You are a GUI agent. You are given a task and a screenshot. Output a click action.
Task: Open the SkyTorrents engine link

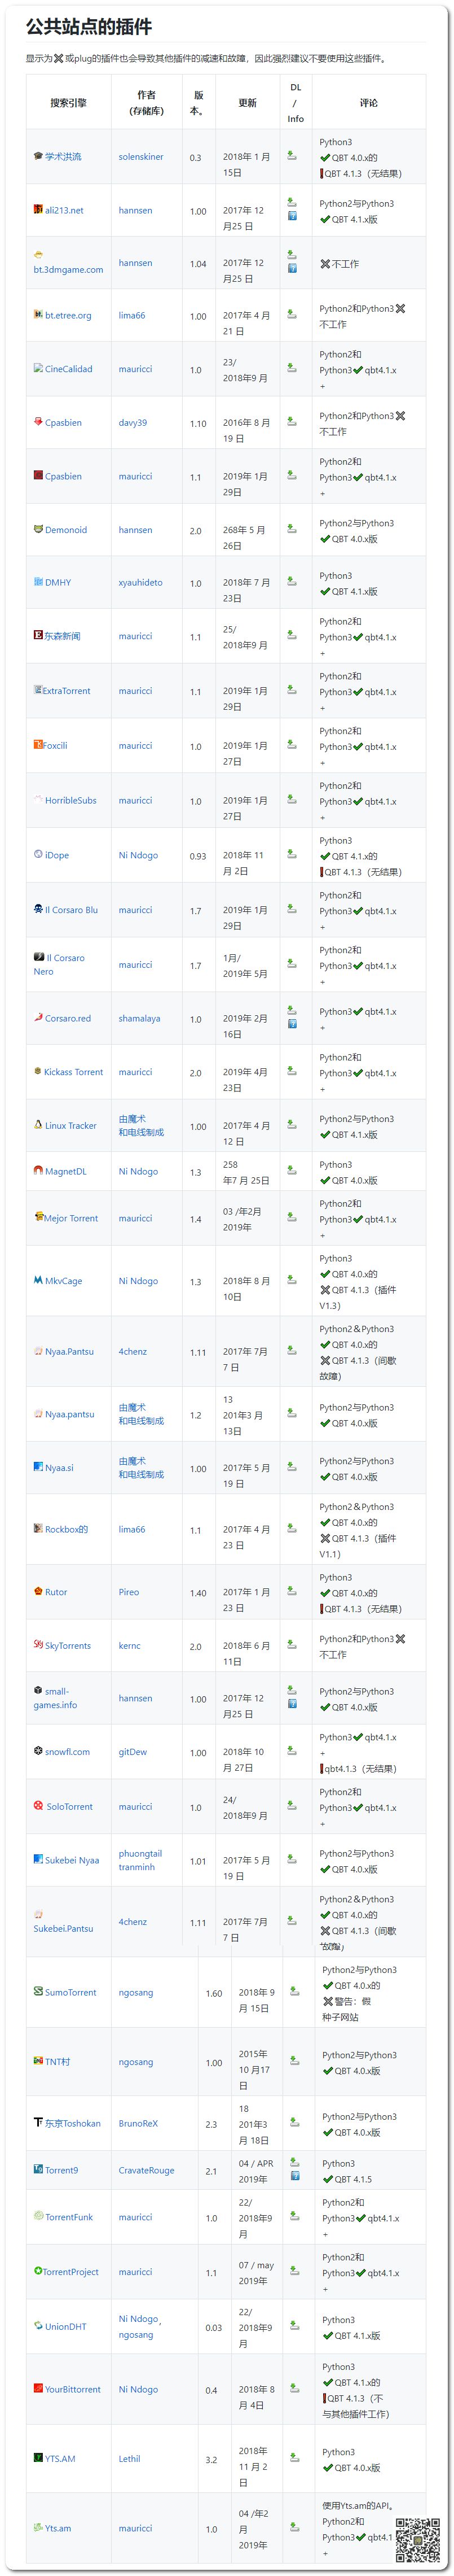point(68,1646)
